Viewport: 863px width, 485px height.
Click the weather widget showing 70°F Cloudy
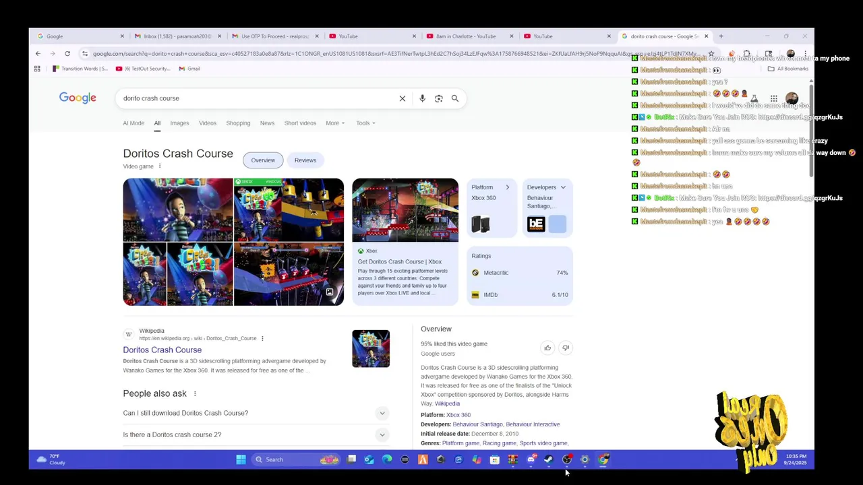pyautogui.click(x=51, y=459)
